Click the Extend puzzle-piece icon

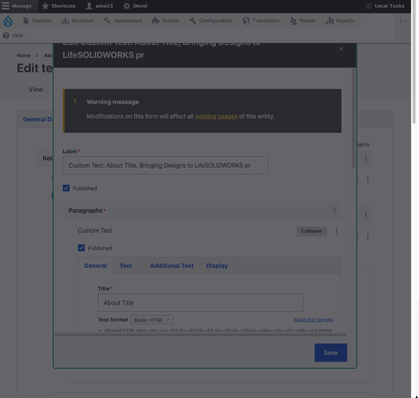(x=156, y=20)
